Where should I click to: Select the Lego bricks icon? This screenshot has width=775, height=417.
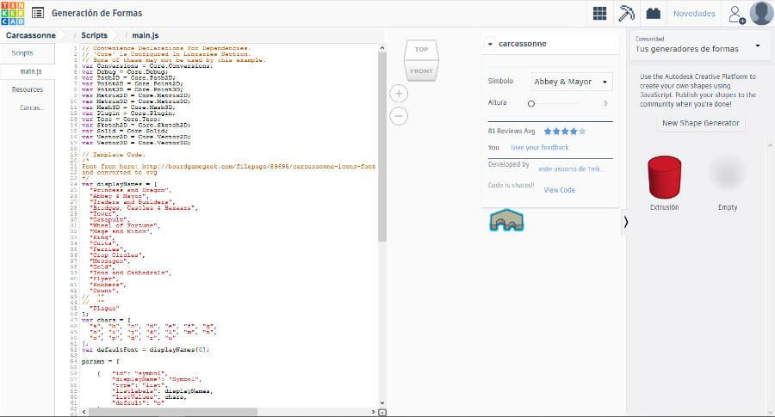tap(654, 14)
